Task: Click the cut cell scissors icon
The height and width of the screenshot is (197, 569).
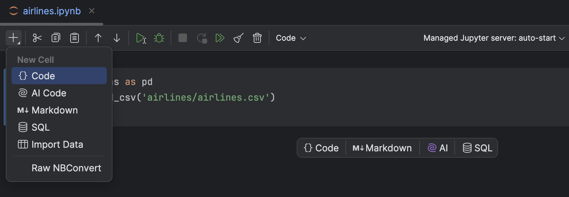Action: (37, 38)
